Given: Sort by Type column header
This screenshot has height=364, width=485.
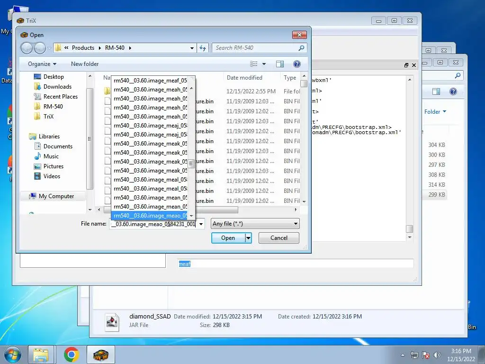Looking at the screenshot, I should 290,77.
